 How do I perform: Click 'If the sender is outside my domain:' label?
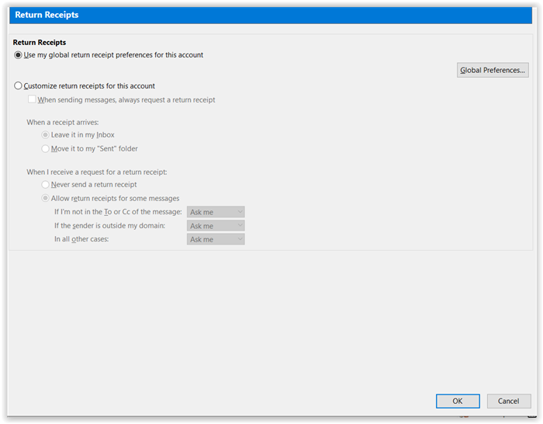[109, 226]
